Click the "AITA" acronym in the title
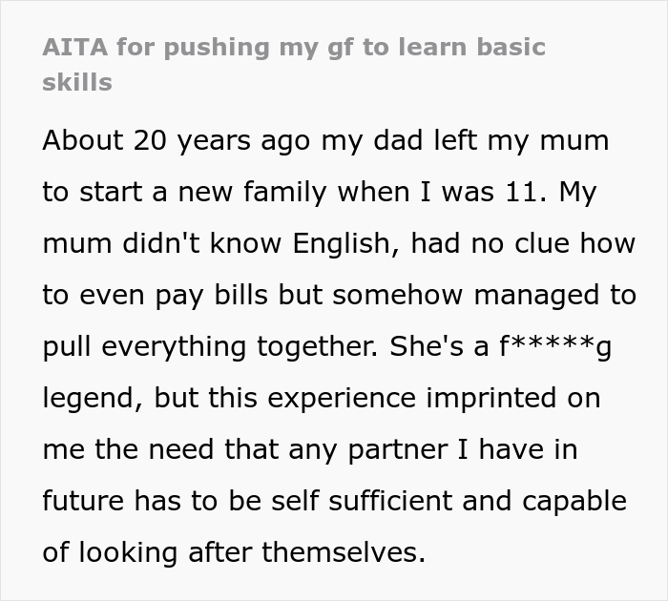This screenshot has height=601, width=668. pos(74,47)
